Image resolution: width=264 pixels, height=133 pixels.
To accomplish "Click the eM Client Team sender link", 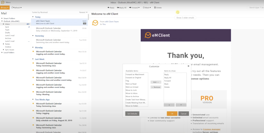I will [x=112, y=22].
